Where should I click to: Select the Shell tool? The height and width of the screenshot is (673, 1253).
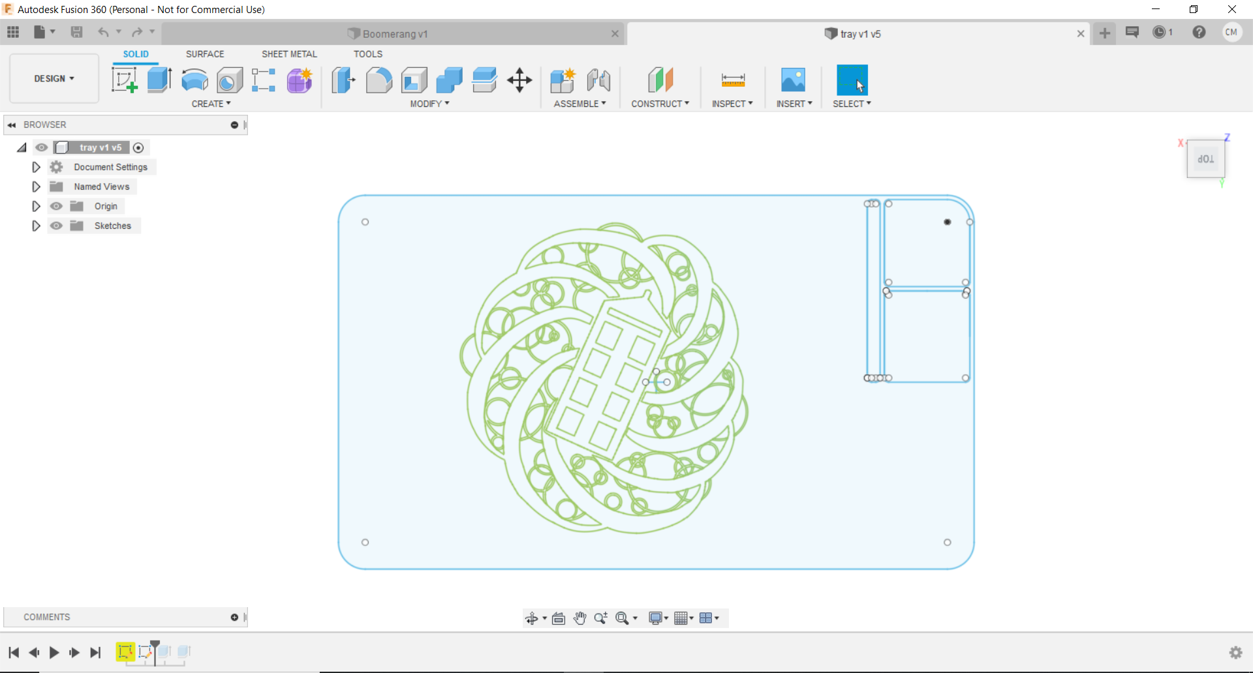pyautogui.click(x=414, y=80)
